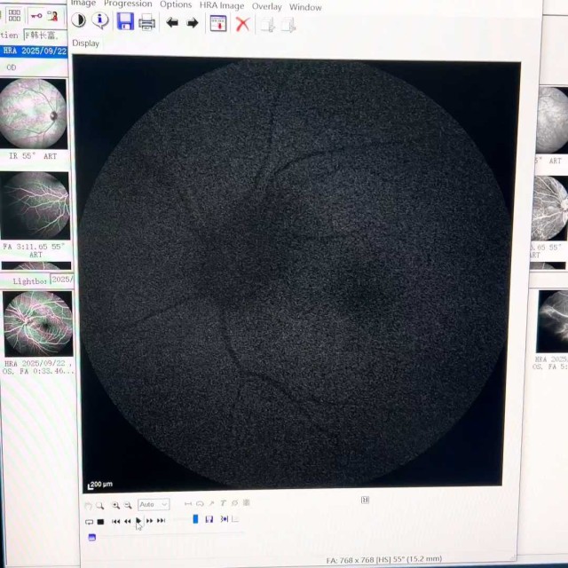Select the IR 55° ART thumbnail
The width and height of the screenshot is (568, 568).
click(x=35, y=114)
